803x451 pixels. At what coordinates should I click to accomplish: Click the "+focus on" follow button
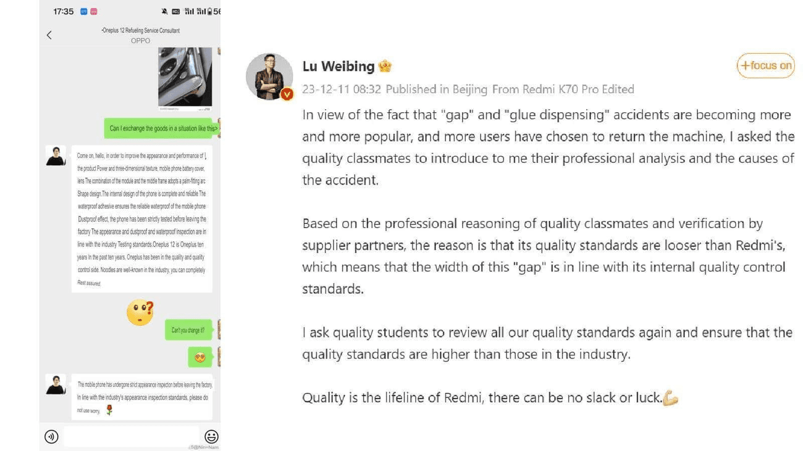click(765, 65)
